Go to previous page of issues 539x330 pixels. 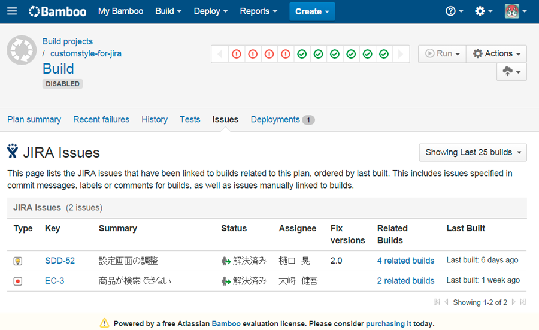coord(446,302)
